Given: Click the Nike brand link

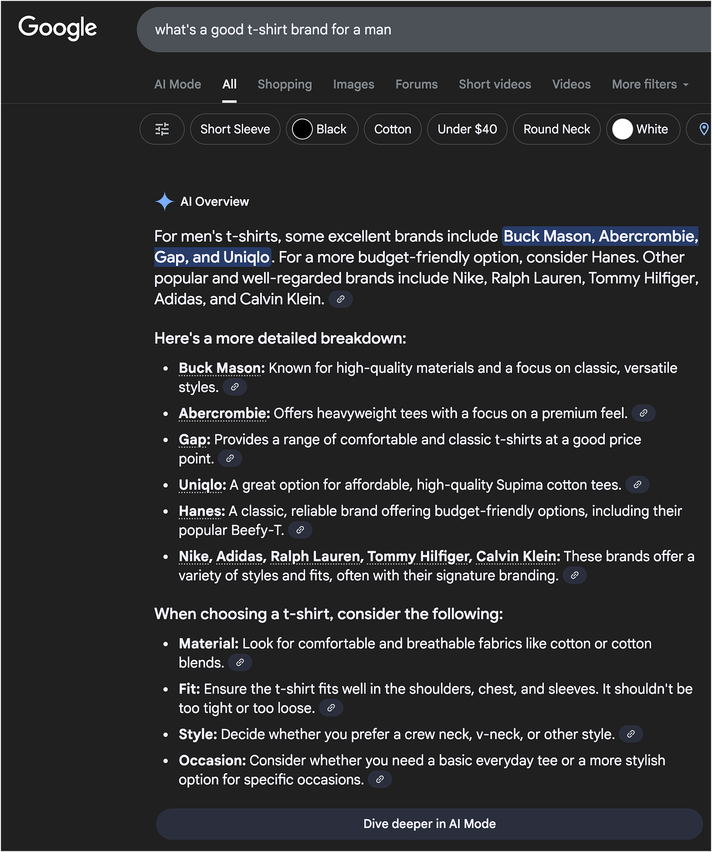Looking at the screenshot, I should [x=194, y=556].
